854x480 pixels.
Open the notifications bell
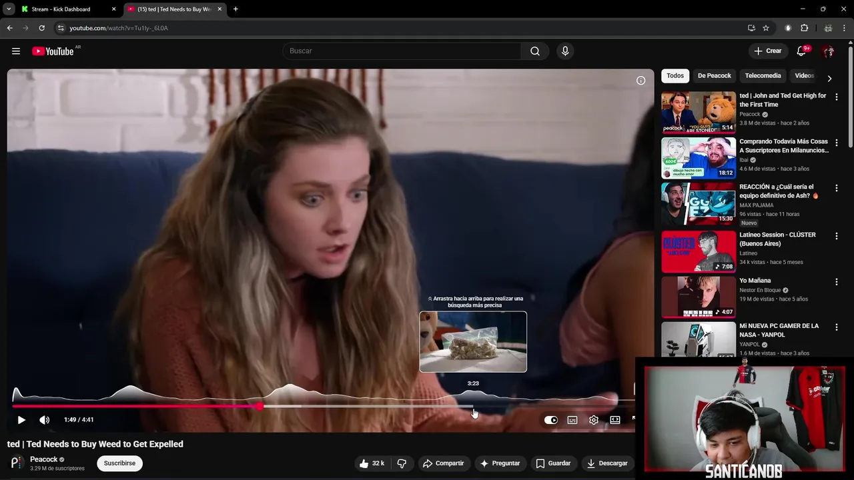[801, 51]
